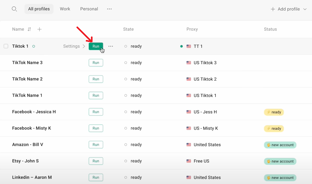Select the Linkedin – Aaron M profile name
This screenshot has height=184, width=312.
(x=32, y=178)
